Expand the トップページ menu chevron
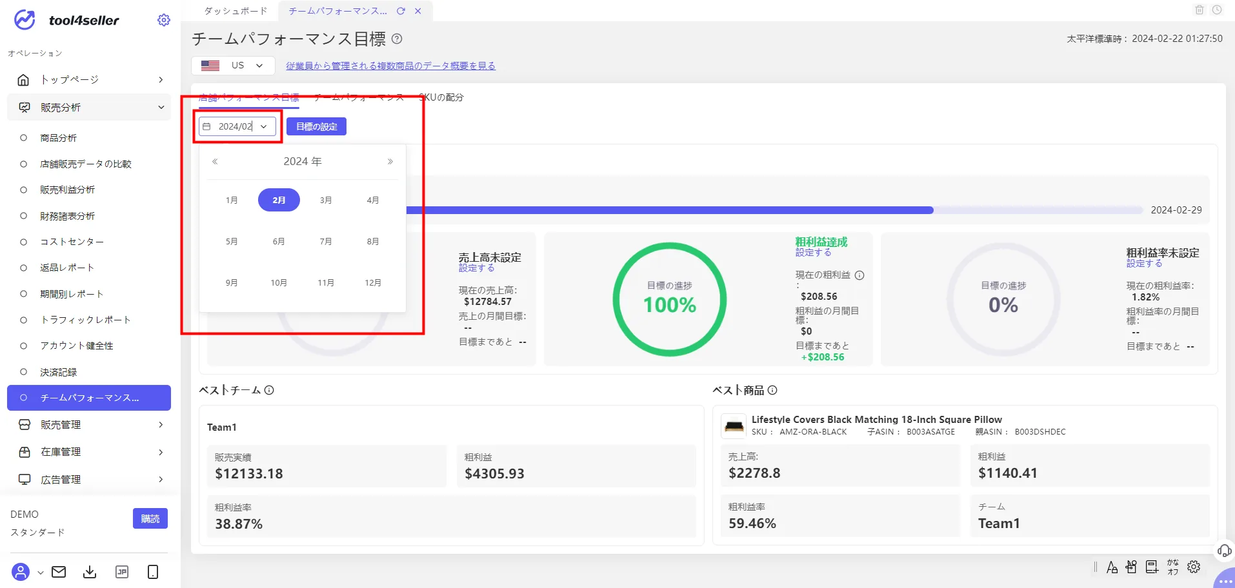Screen dimensions: 1235x588 pyautogui.click(x=161, y=79)
